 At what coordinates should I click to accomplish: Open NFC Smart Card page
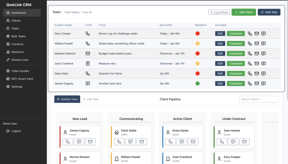(x=22, y=79)
